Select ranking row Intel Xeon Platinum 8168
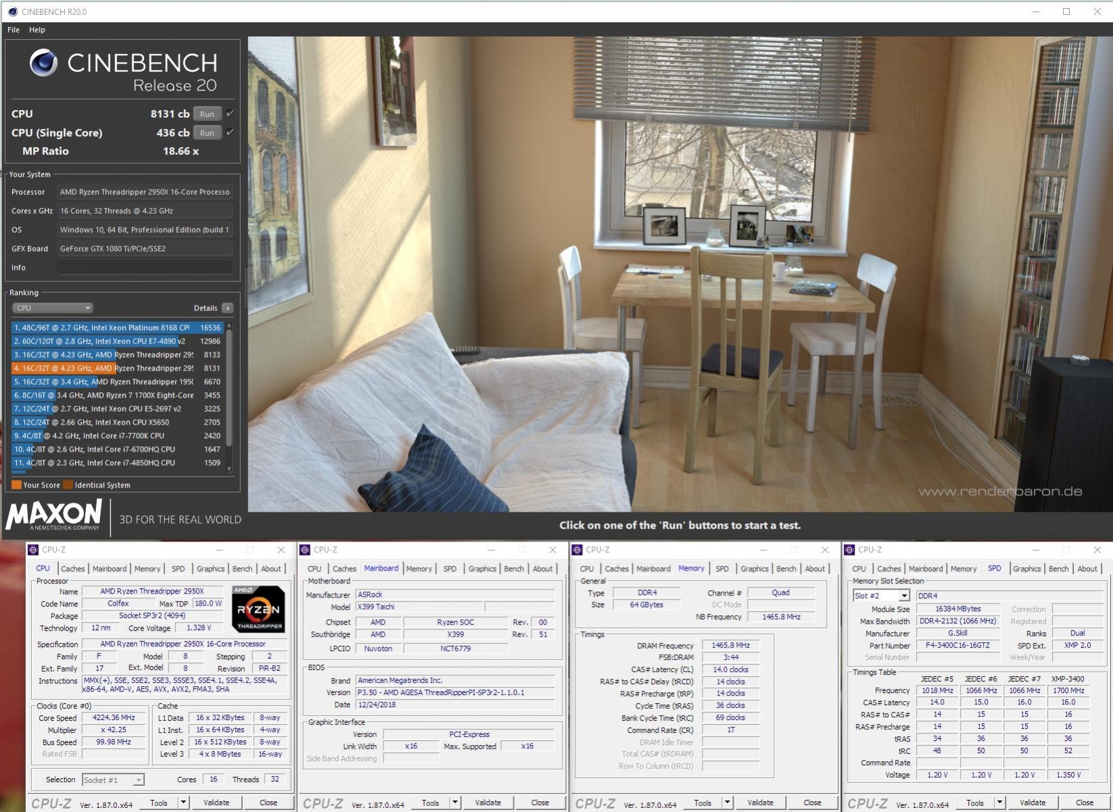This screenshot has width=1113, height=812. tap(117, 327)
